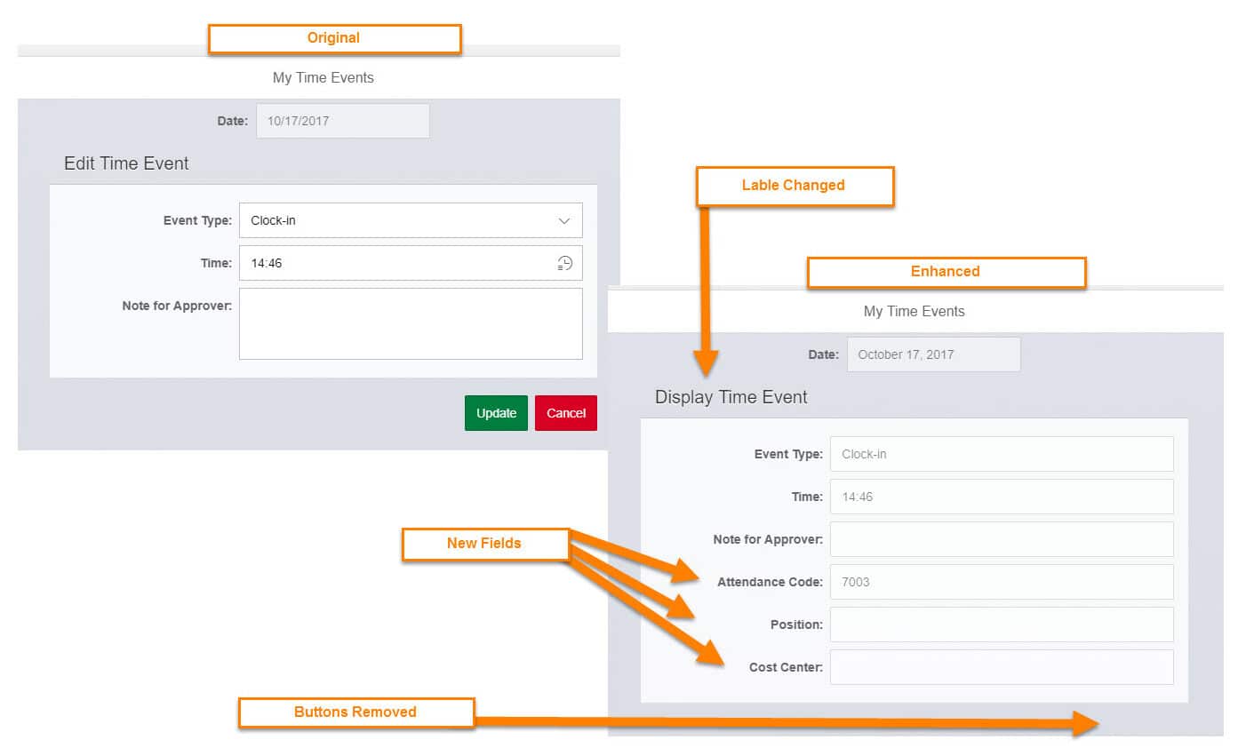Click the New Fields annotation box
This screenshot has height=748, width=1238.
484,544
